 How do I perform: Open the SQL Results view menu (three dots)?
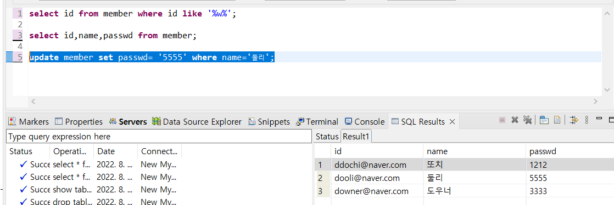click(x=586, y=120)
